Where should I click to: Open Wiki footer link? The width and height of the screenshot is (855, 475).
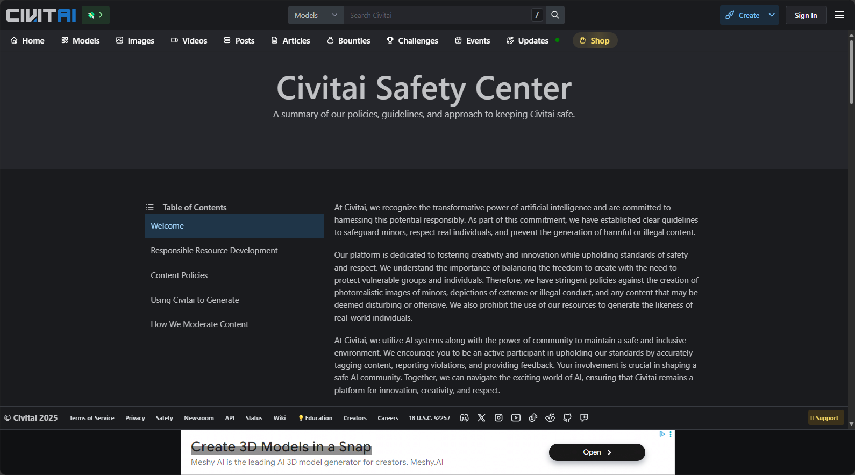coord(280,418)
